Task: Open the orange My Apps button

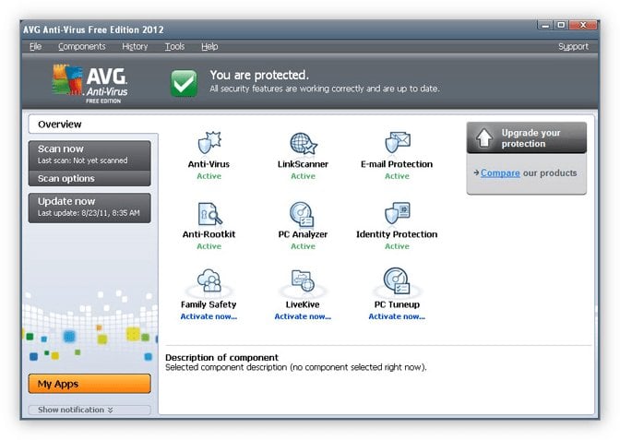Action: coord(89,384)
